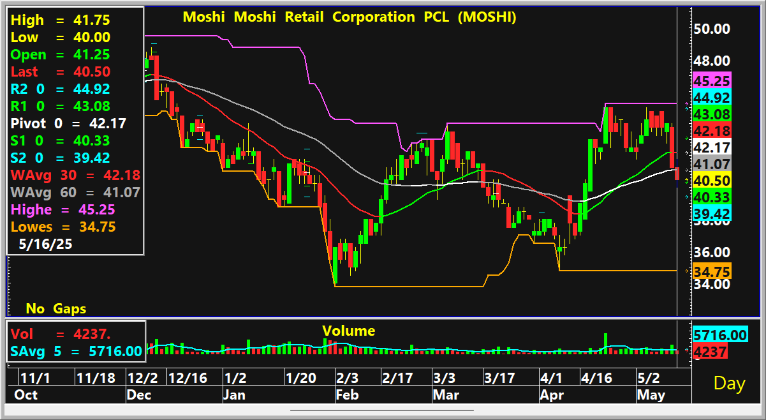Click the Jan month label
Viewport: 766px width, 420px height.
pos(234,396)
